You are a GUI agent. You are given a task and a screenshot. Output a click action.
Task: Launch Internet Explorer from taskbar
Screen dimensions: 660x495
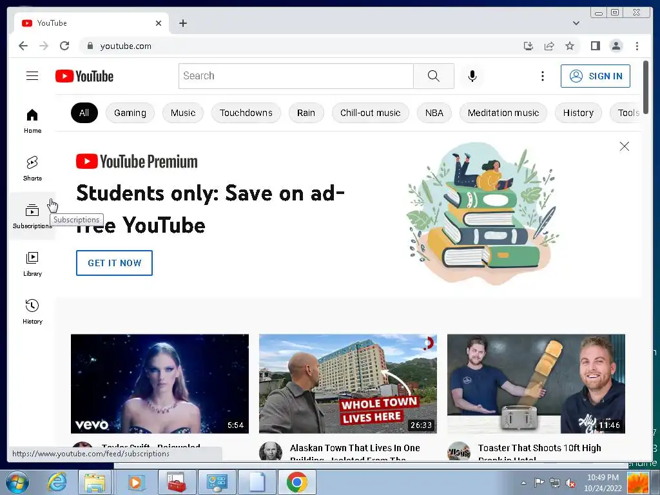(57, 482)
